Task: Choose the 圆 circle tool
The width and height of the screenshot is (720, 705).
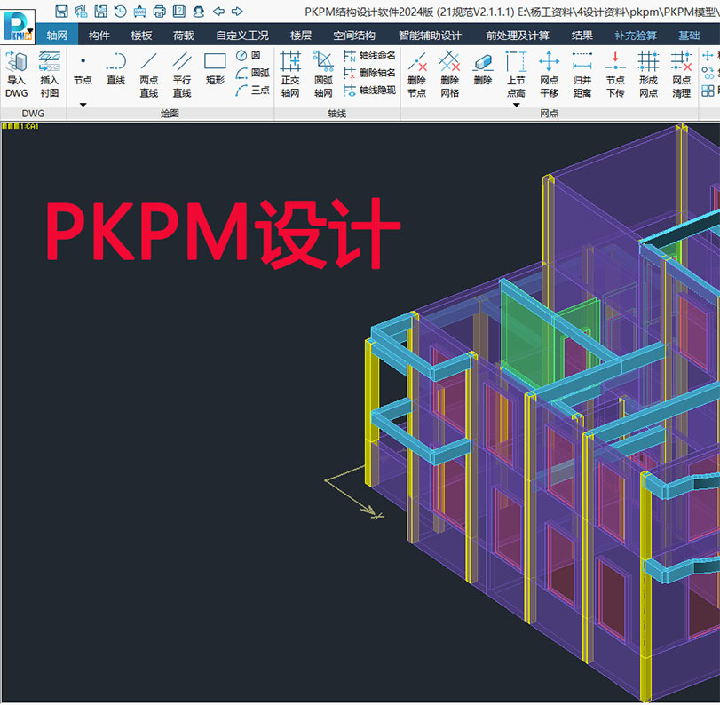Action: click(x=249, y=56)
